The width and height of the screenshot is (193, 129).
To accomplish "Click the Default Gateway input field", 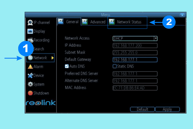I will pyautogui.click(x=135, y=60).
